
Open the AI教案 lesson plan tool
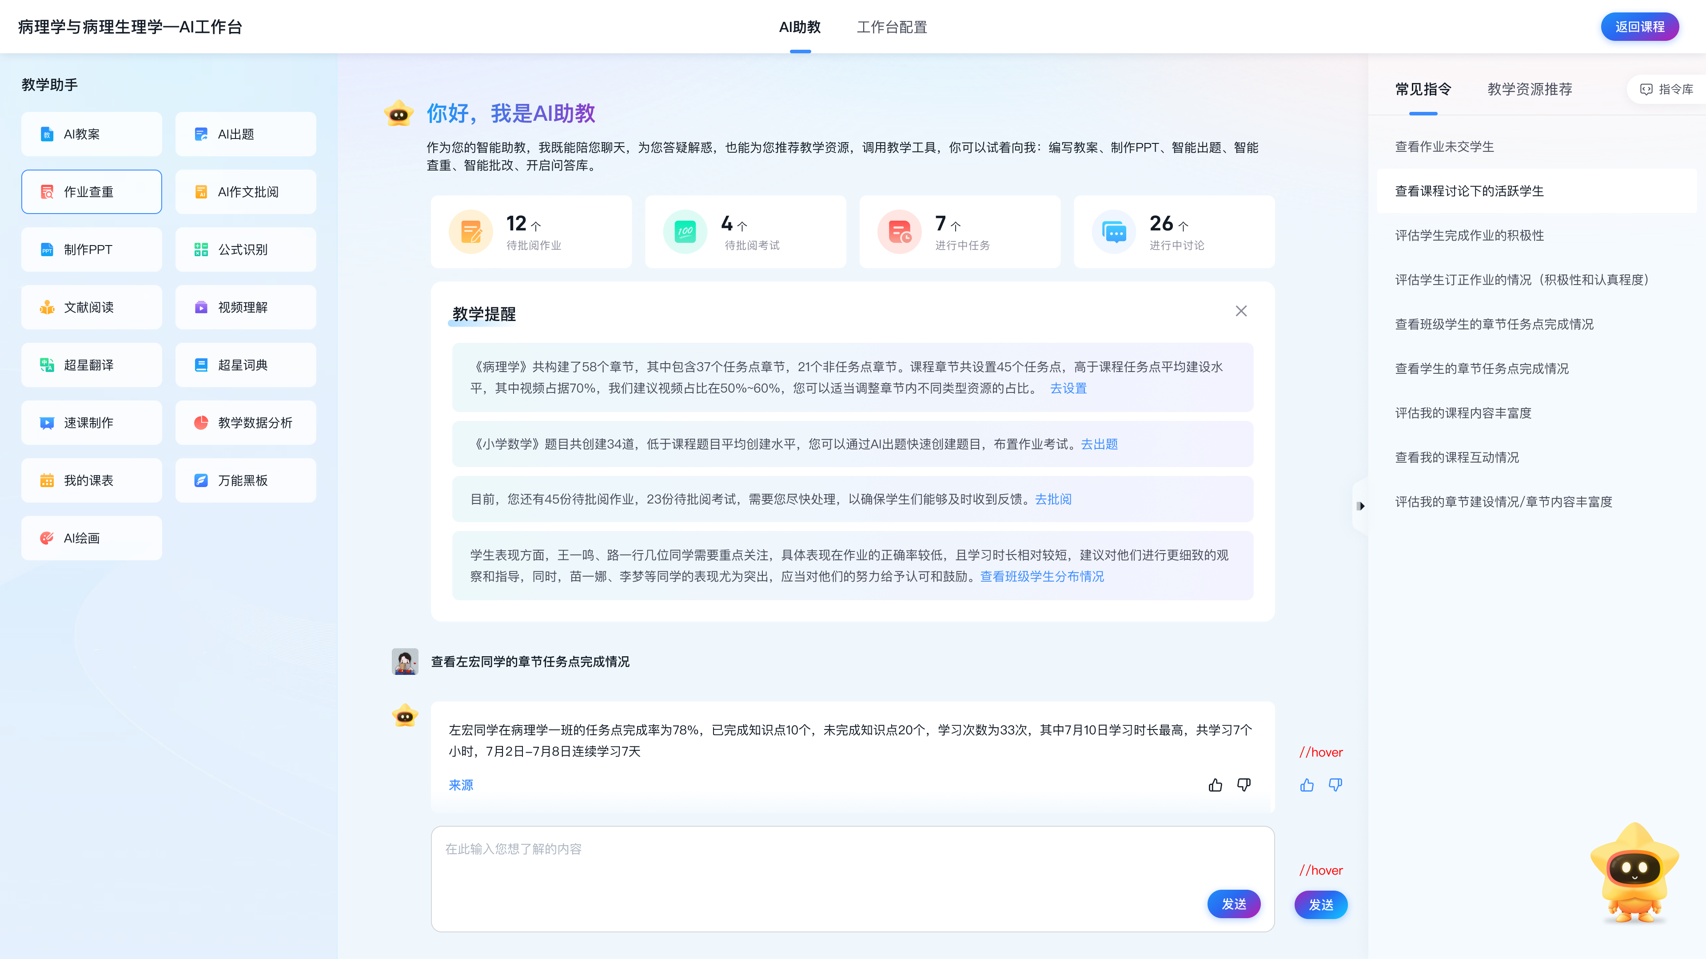click(x=92, y=135)
